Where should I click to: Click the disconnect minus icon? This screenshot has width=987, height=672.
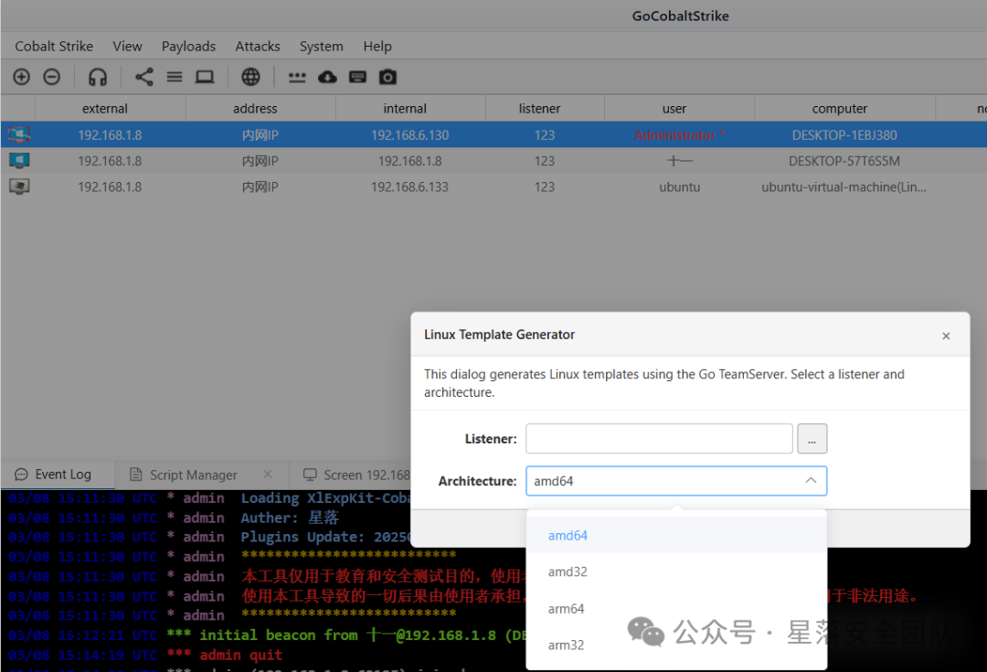click(x=51, y=77)
